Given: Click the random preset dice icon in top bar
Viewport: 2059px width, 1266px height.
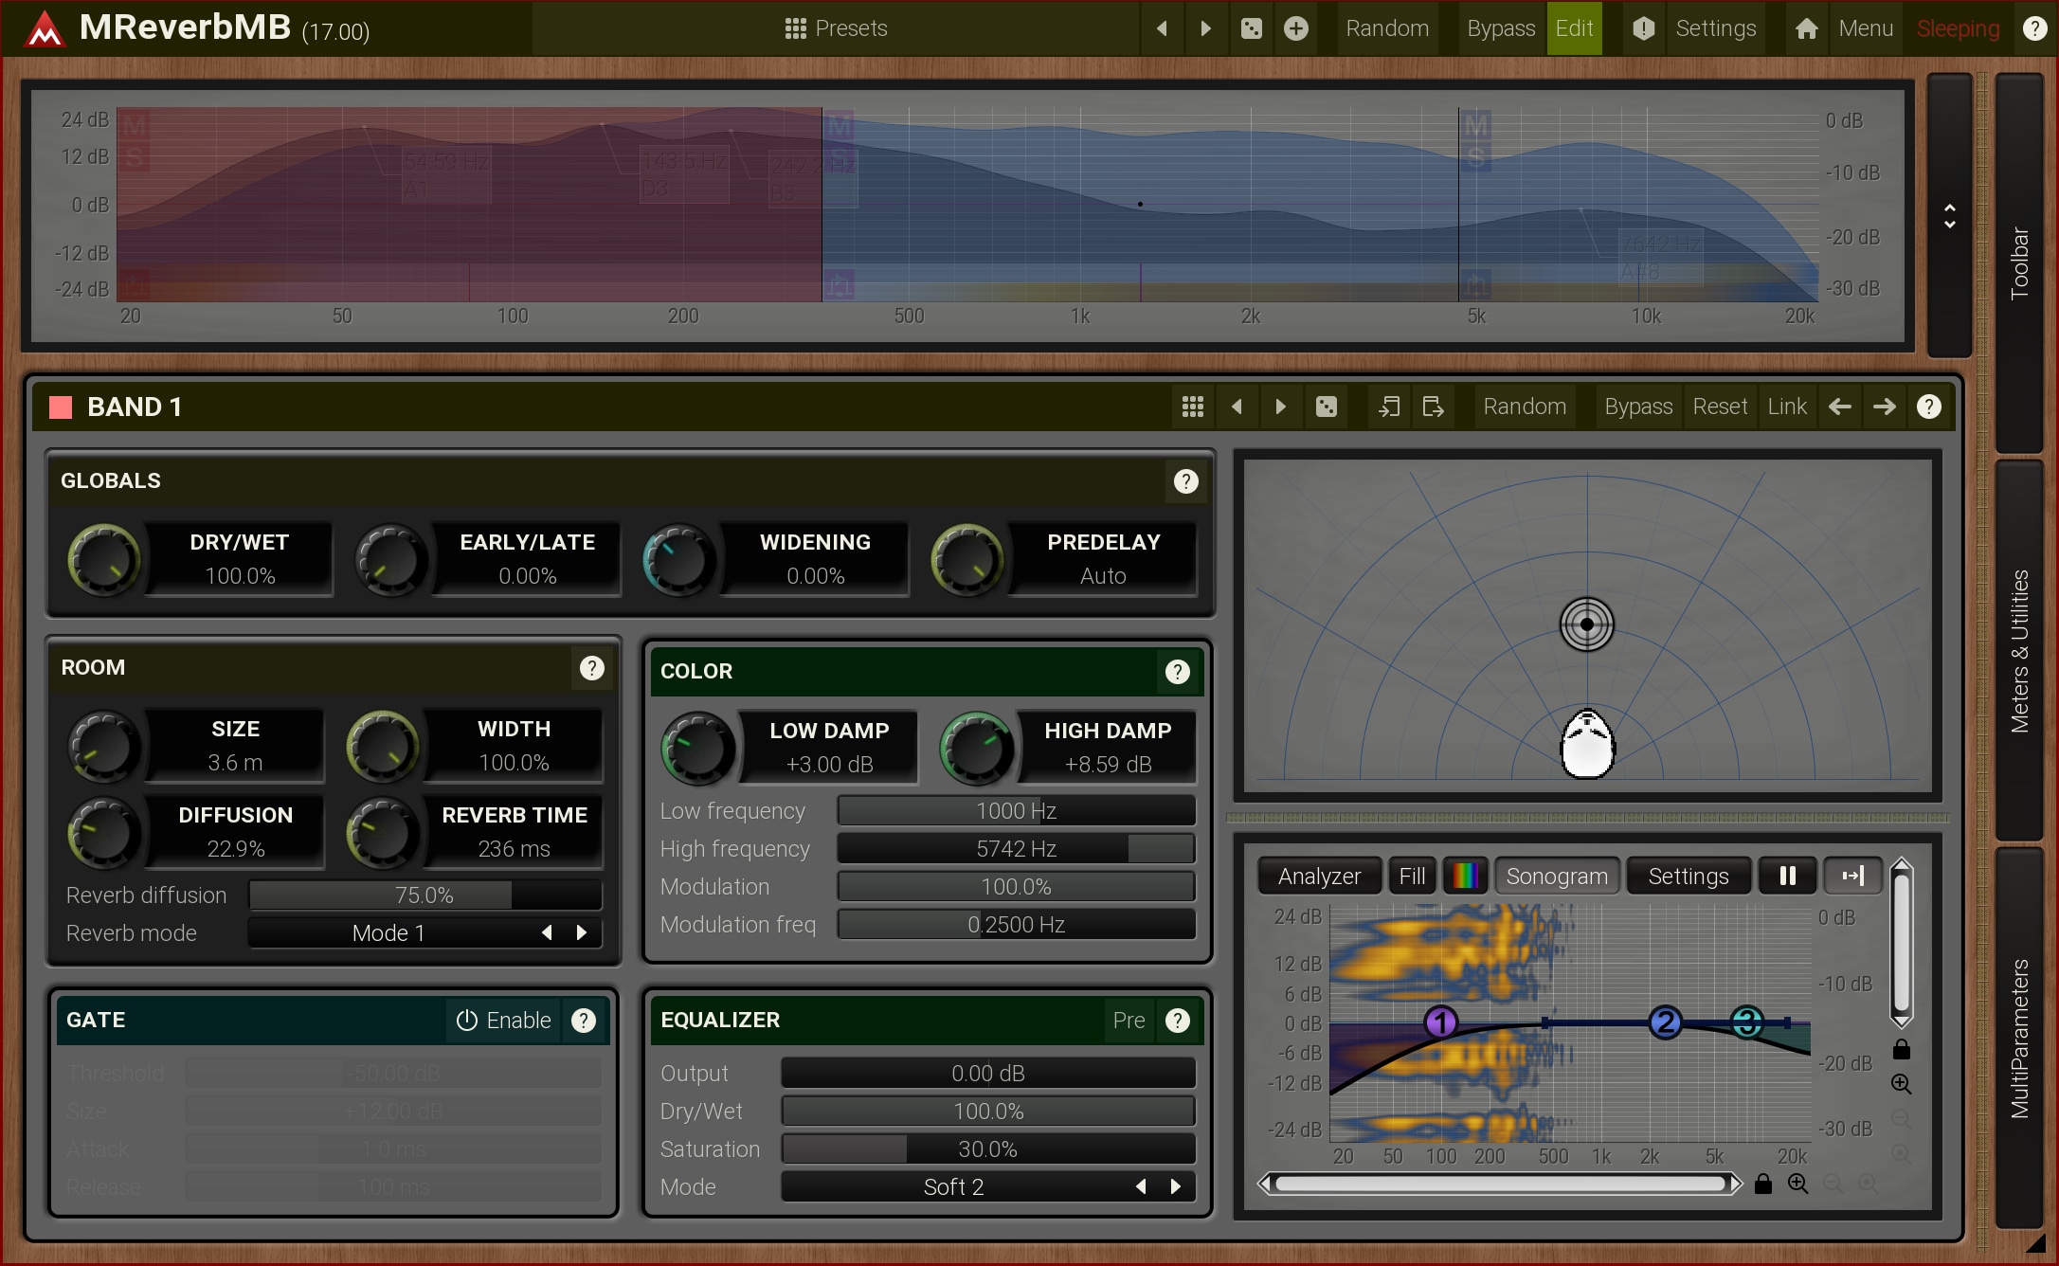Looking at the screenshot, I should pos(1251,28).
